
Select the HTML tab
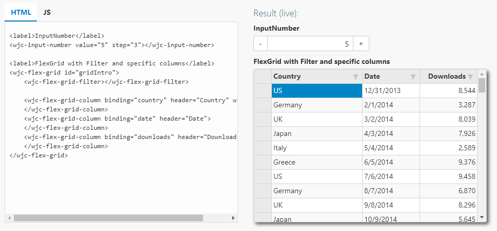pos(21,12)
